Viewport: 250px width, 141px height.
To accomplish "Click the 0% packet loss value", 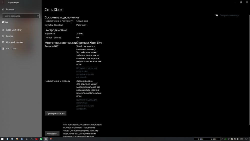I will (78, 38).
